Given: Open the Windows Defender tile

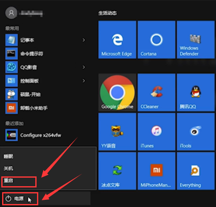Looking at the screenshot, I should (x=196, y=40).
